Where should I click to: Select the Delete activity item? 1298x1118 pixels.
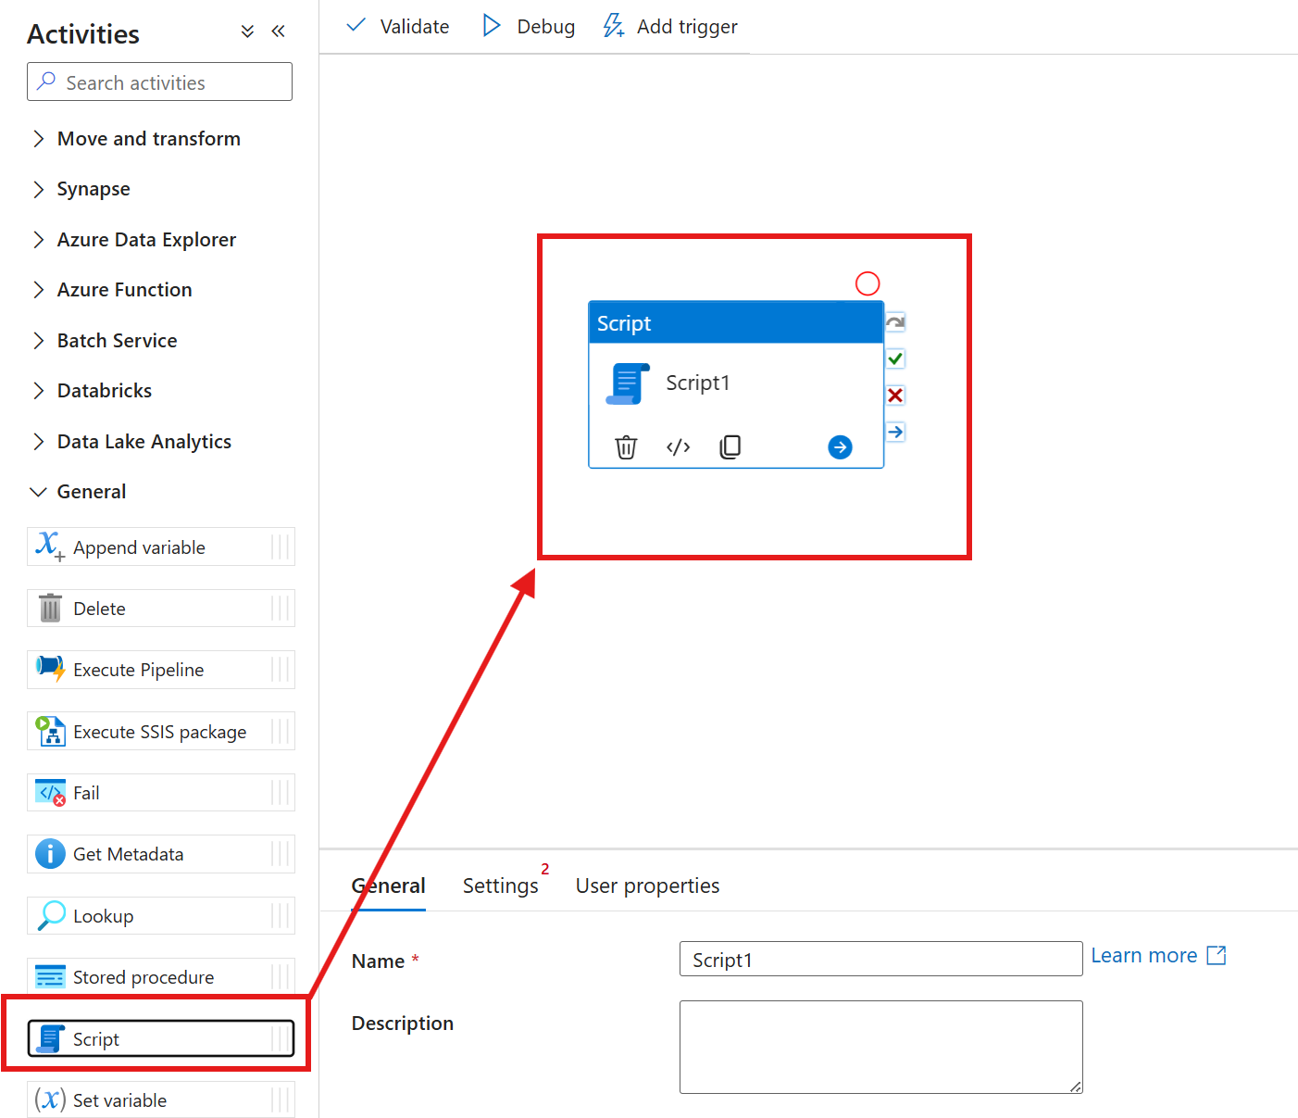(161, 609)
